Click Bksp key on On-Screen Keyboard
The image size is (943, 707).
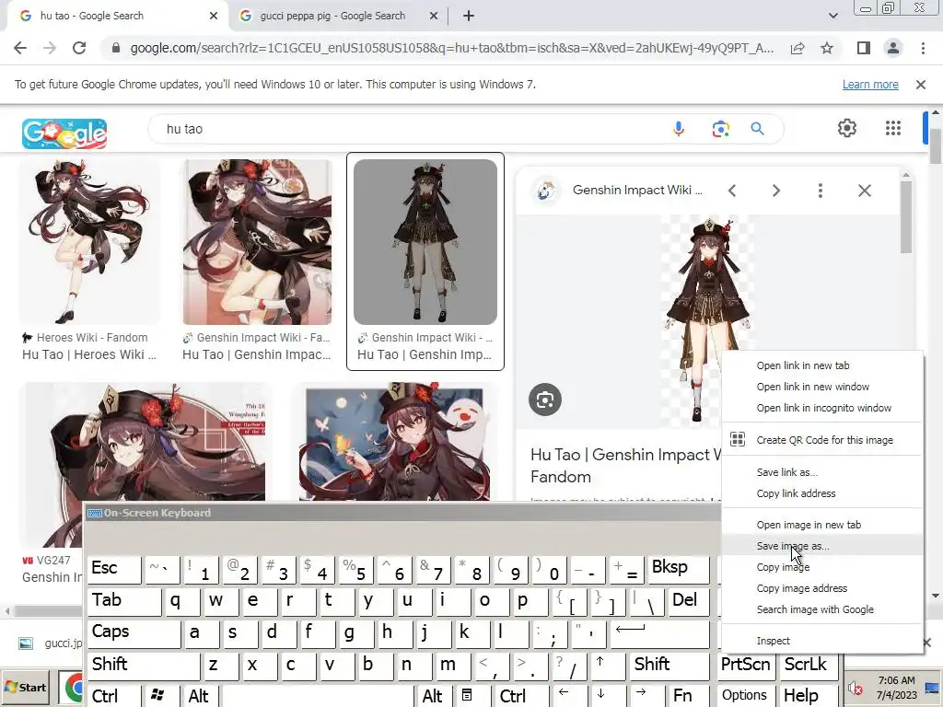679,569
